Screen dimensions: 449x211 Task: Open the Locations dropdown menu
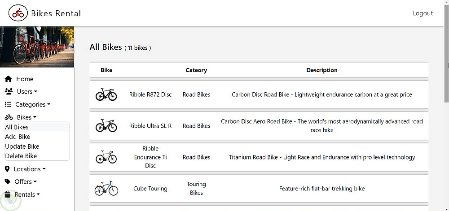coord(30,169)
